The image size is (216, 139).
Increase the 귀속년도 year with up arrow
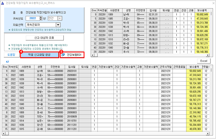[x=41, y=17]
